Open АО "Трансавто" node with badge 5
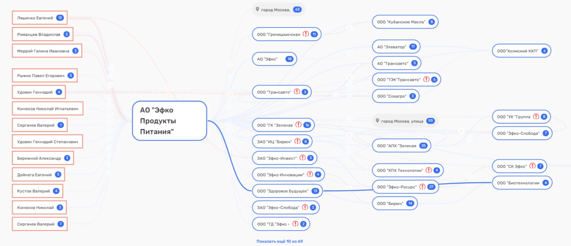Image resolution: width=571 pixels, height=246 pixels. click(396, 63)
